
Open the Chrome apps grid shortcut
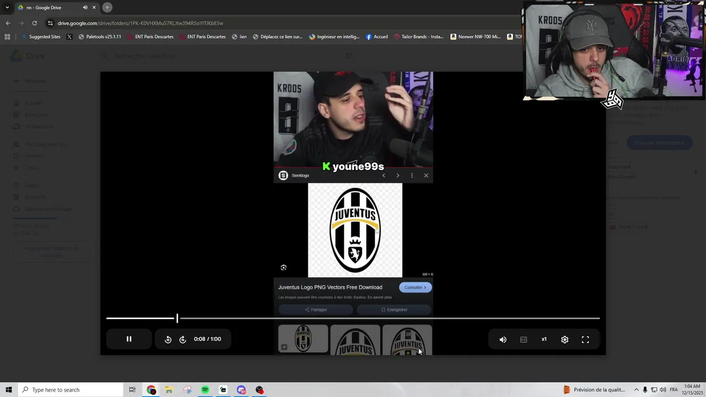pos(7,37)
